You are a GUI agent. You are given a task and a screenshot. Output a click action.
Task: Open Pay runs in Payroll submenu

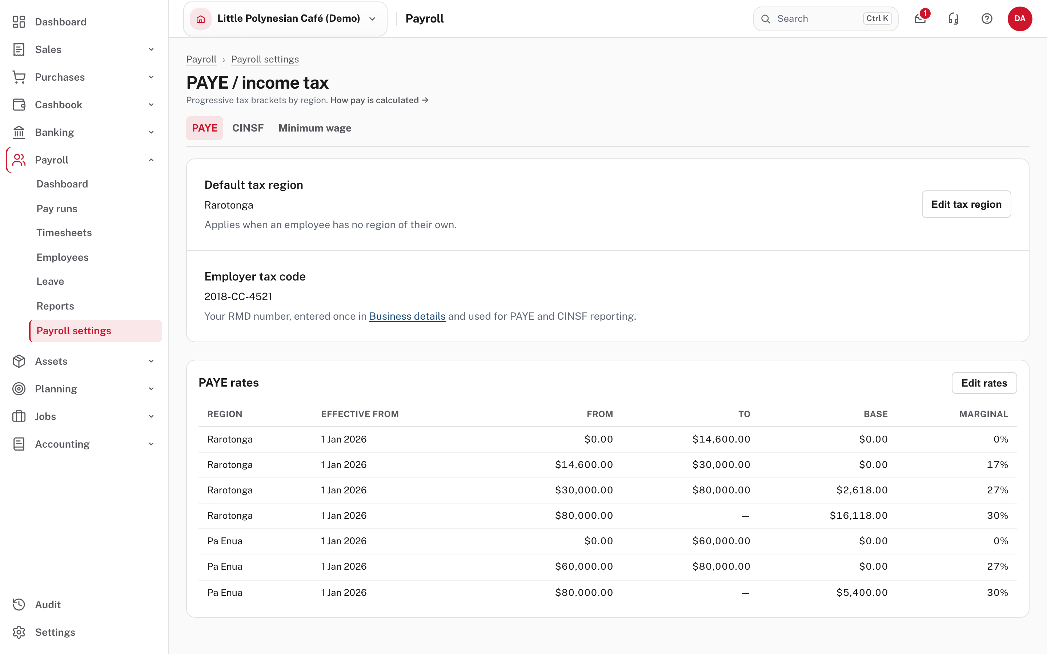pyautogui.click(x=57, y=209)
